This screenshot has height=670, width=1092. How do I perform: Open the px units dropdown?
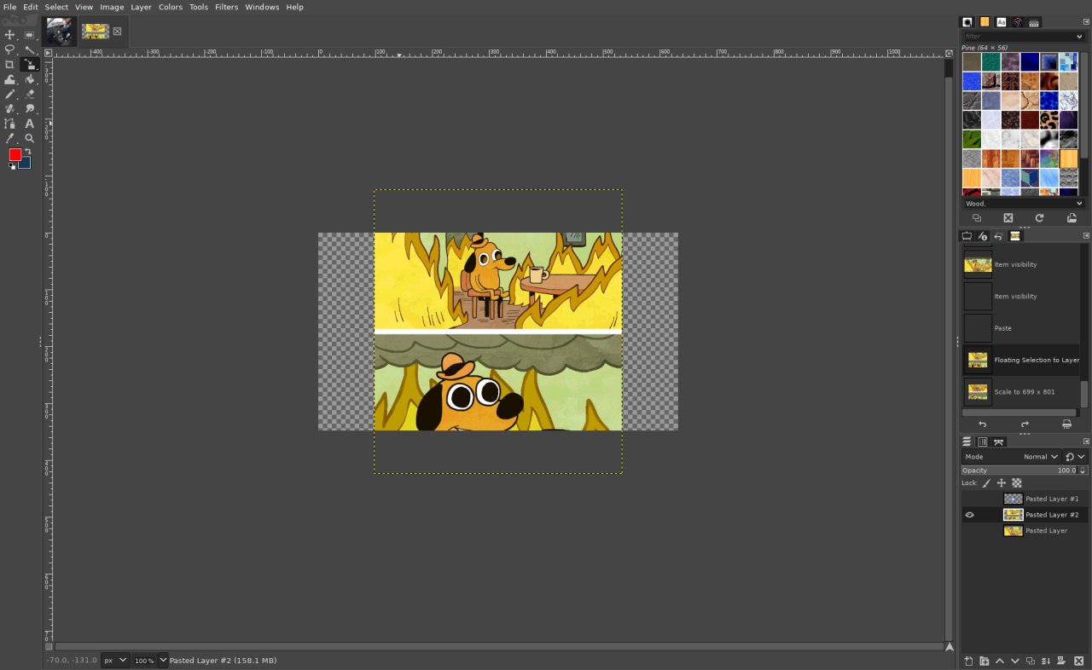115,661
